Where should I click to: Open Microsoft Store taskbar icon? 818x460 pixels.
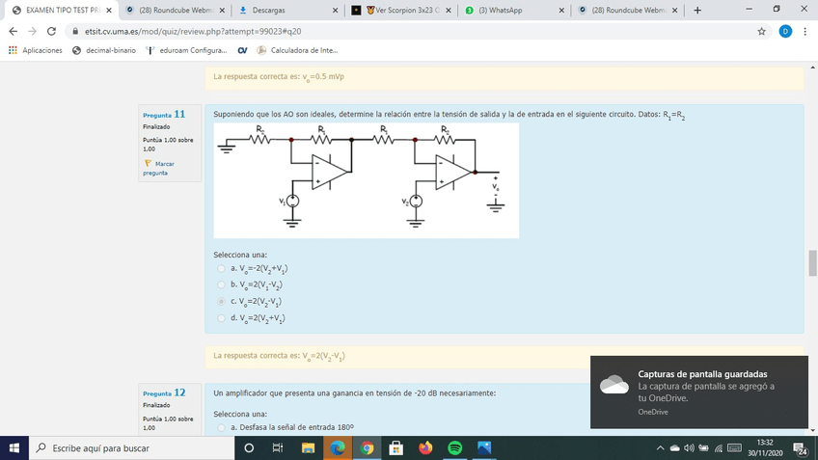point(395,448)
